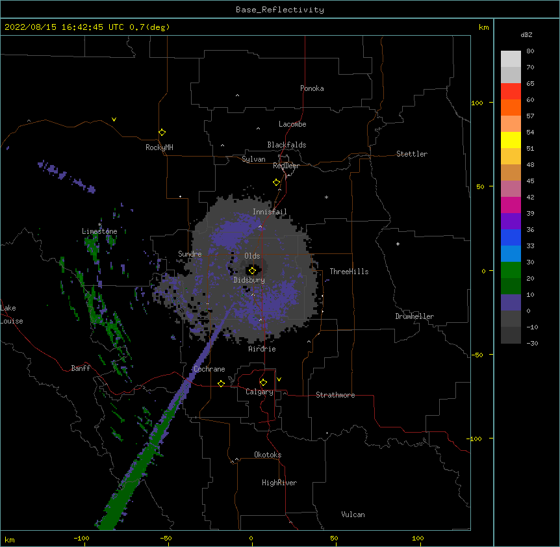The image size is (560, 547).
Task: Click the yellow V marker northwest of RockyMH
Action: 114,120
